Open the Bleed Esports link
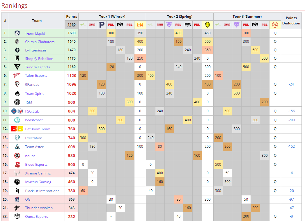The height and width of the screenshot is (221, 305). click(x=36, y=164)
